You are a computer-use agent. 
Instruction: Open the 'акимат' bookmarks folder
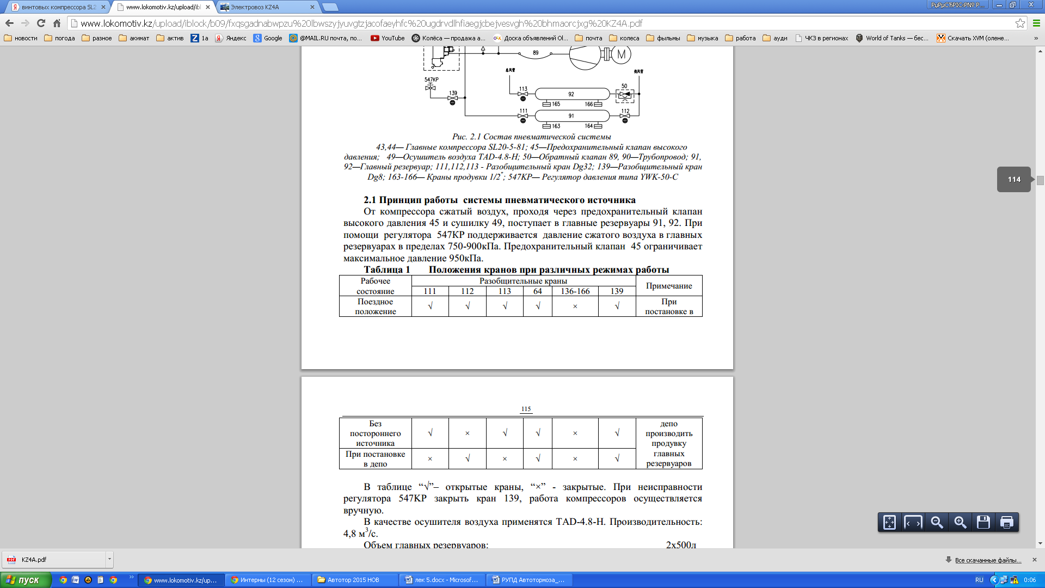pos(134,38)
